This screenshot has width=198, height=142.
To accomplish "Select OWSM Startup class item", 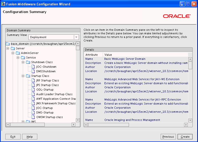I will pos(49,117).
